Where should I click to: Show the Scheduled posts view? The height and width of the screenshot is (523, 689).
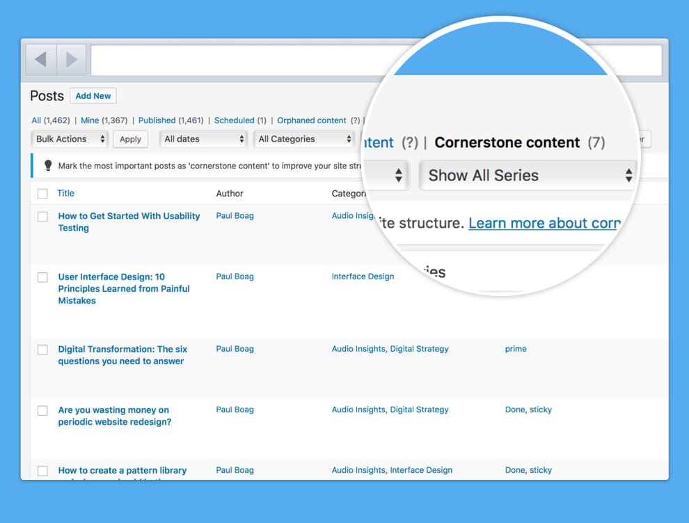[234, 120]
